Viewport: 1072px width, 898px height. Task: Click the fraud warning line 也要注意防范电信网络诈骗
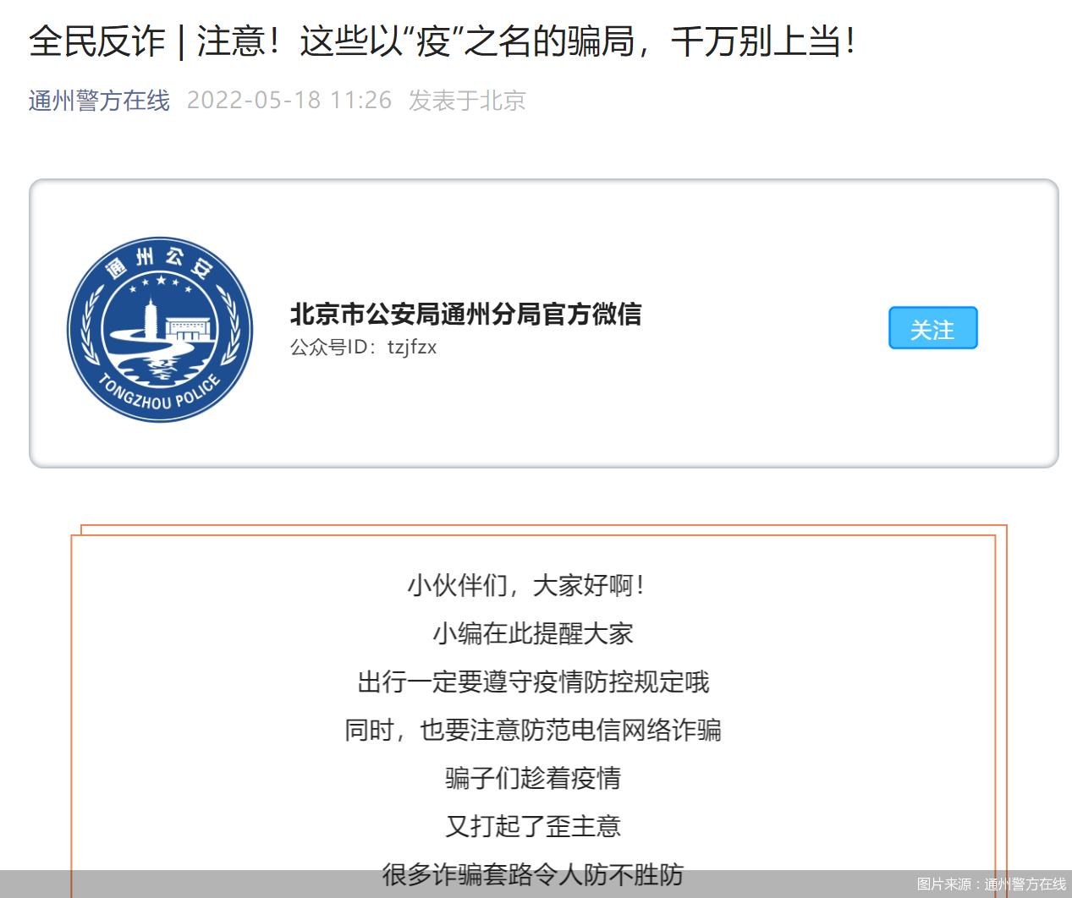pos(535,729)
